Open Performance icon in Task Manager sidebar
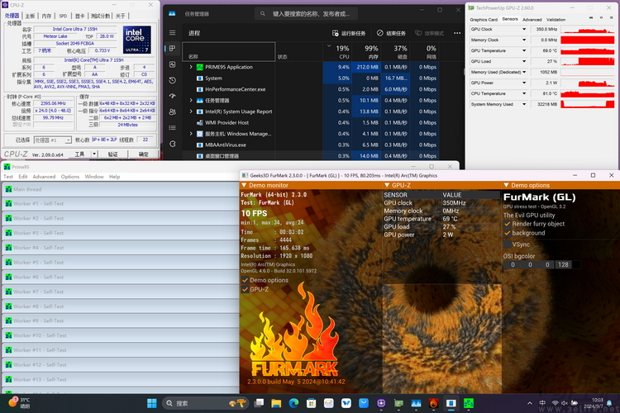This screenshot has width=620, height=413. pyautogui.click(x=173, y=64)
